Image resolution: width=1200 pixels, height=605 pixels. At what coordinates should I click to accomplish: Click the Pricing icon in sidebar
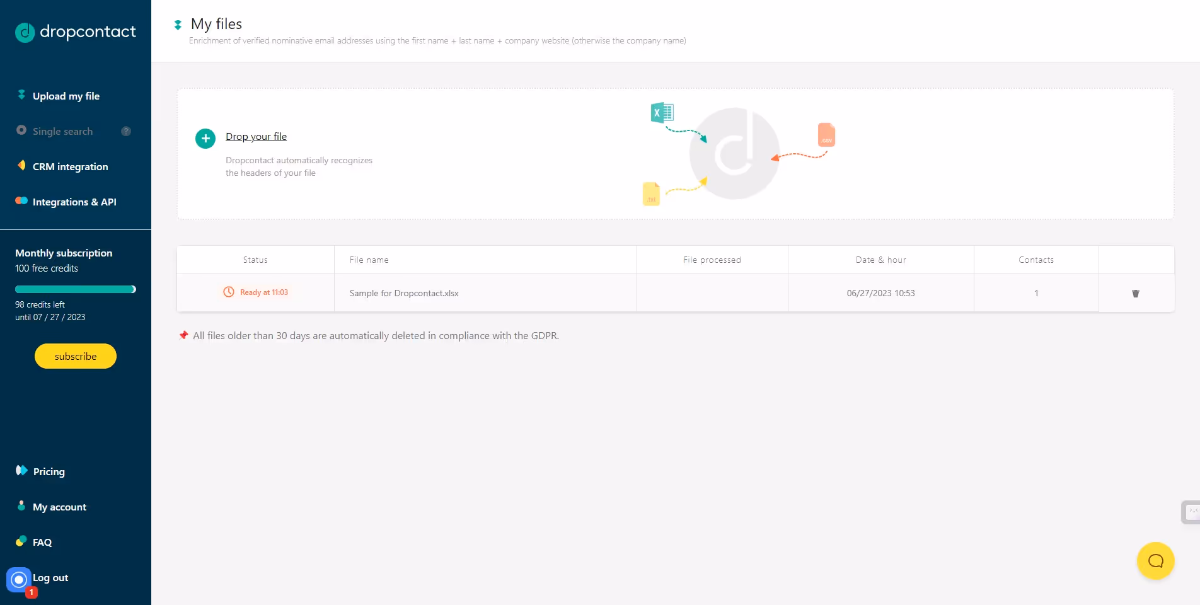click(x=21, y=470)
